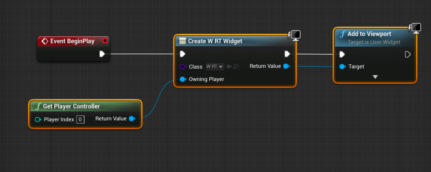Screen dimensions: 431x172
Task: Click Add to Viewport execution output pin
Action: pyautogui.click(x=407, y=54)
